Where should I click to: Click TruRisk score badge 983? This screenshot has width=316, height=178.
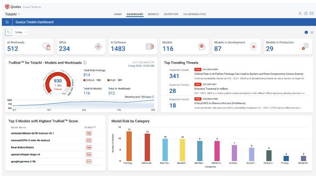pos(89,133)
